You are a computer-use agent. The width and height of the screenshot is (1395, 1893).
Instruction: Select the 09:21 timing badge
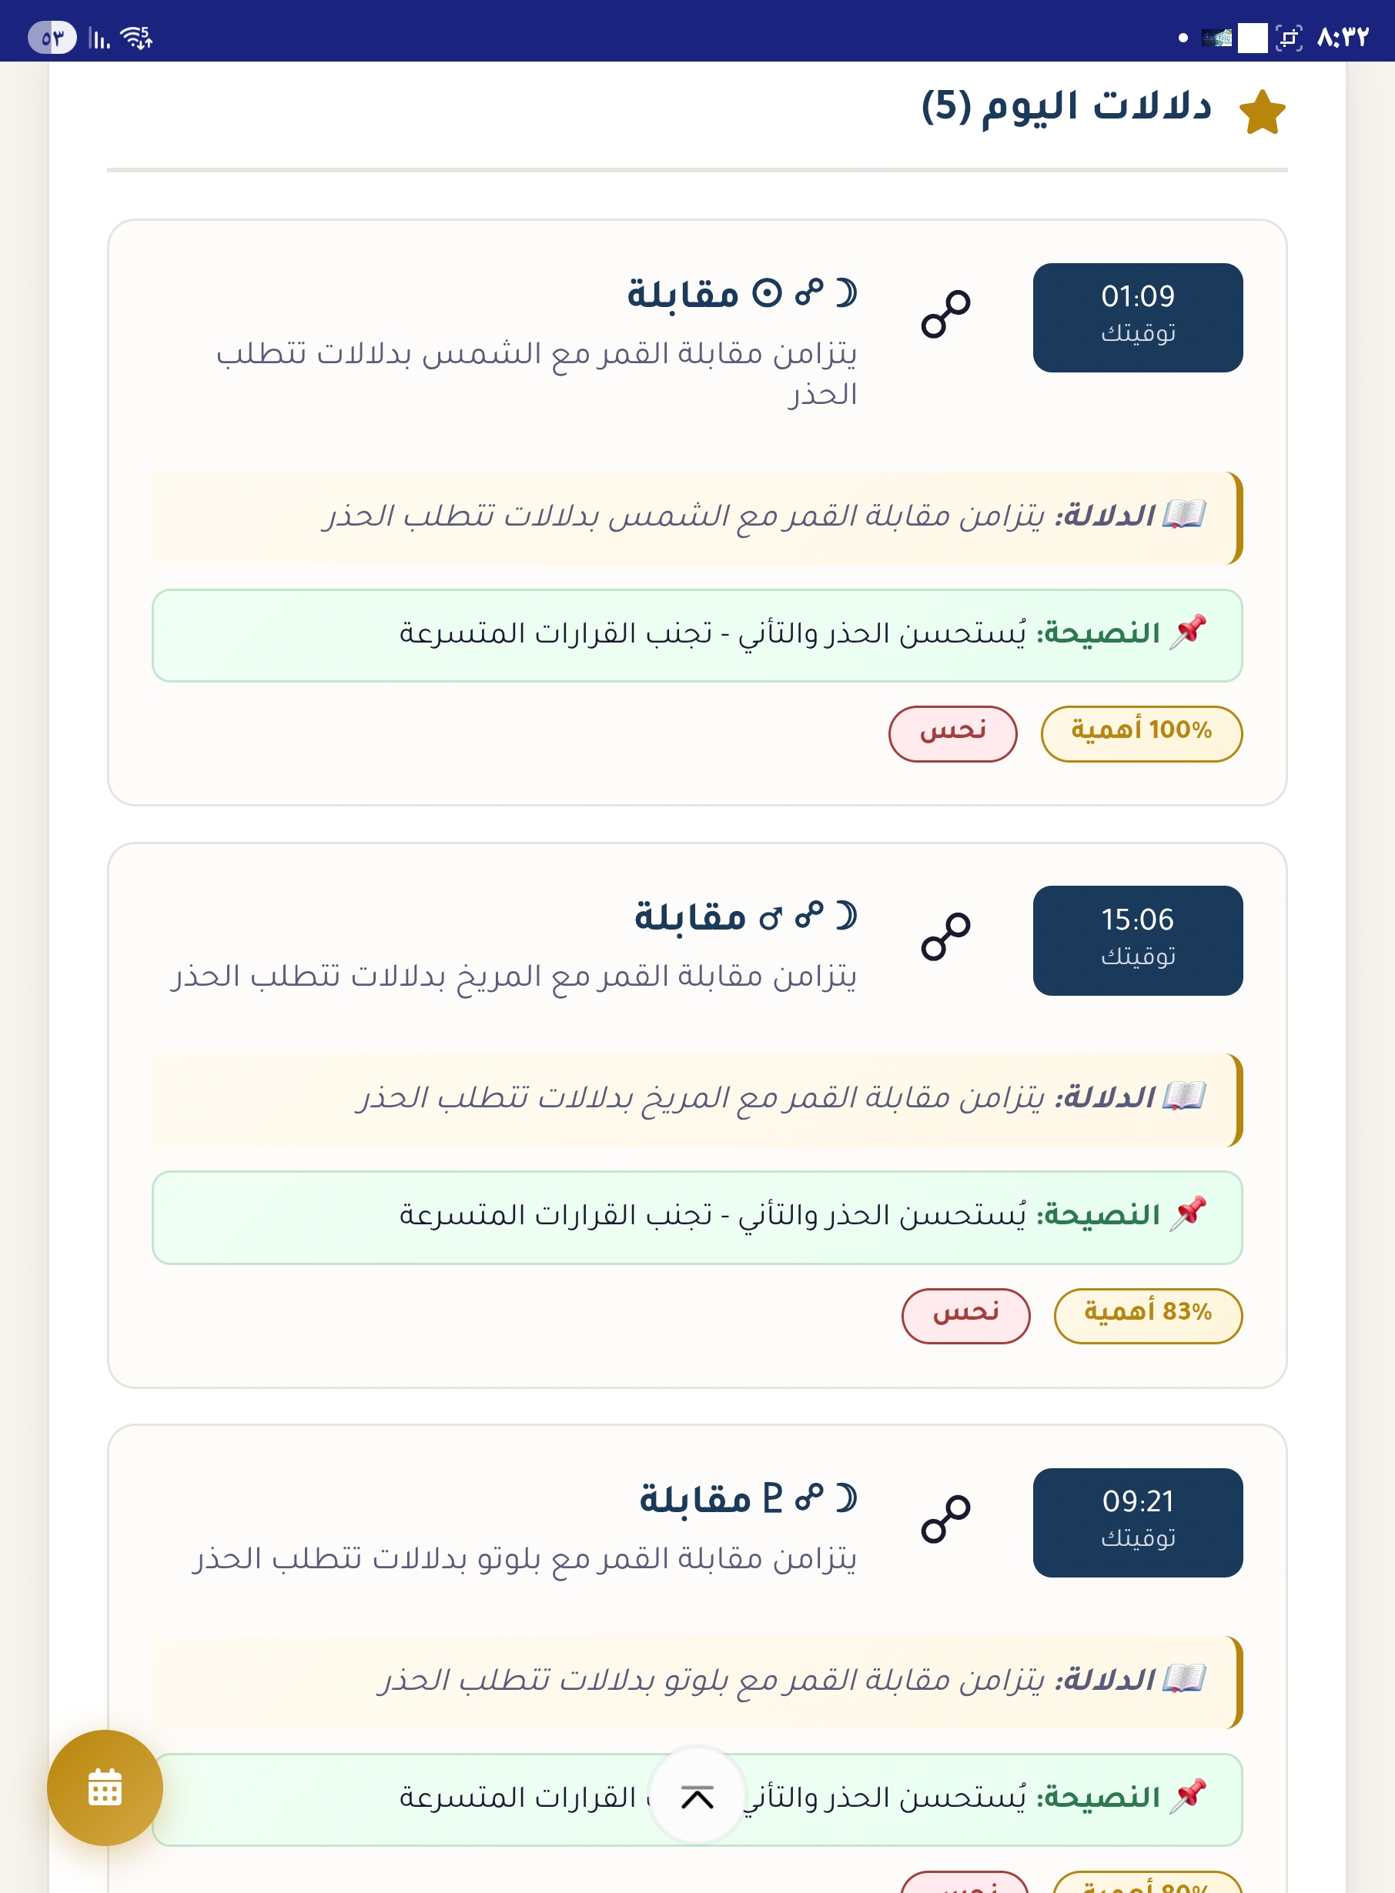click(1136, 1521)
